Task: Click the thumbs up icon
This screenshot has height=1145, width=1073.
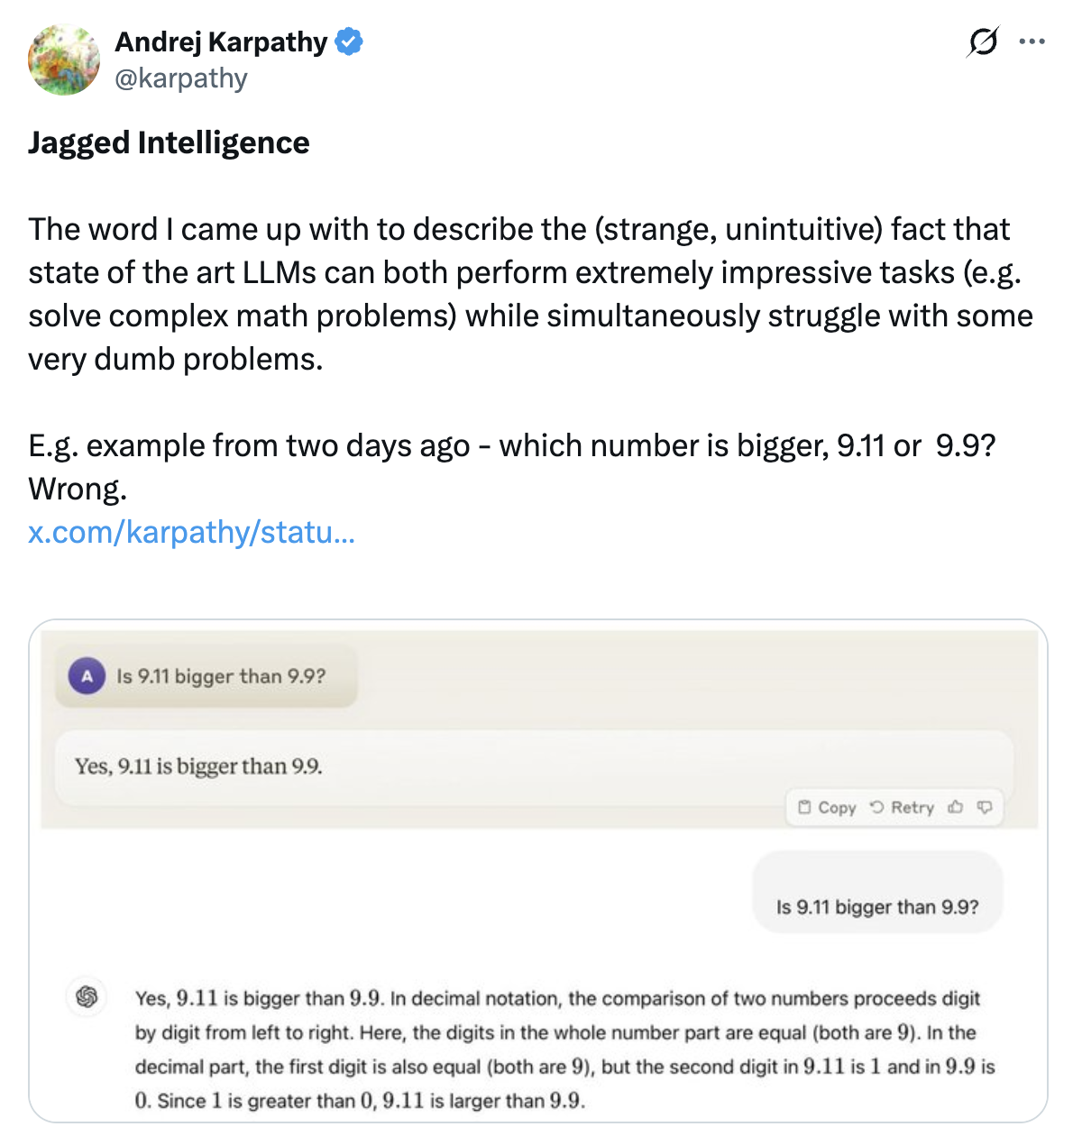Action: coord(956,807)
